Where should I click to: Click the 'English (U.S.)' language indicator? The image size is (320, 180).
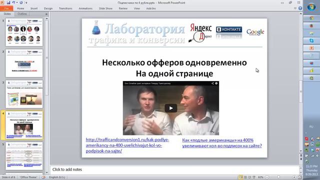pos(57,177)
